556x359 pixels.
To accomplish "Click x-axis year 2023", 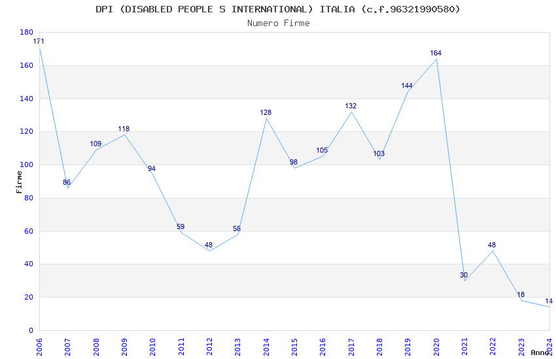I will (x=521, y=347).
